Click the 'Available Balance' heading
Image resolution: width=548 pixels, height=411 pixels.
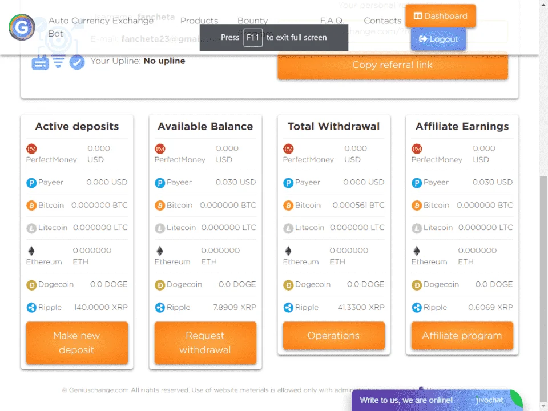pos(205,126)
